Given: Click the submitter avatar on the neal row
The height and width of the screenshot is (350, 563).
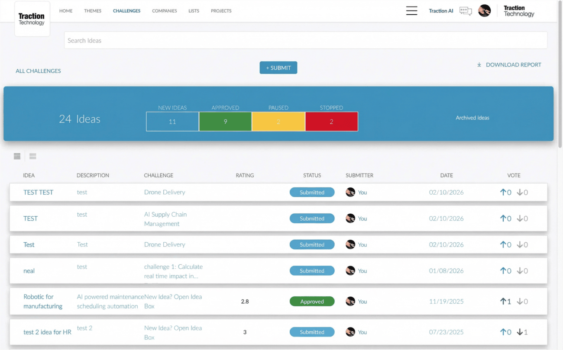Looking at the screenshot, I should 350,270.
